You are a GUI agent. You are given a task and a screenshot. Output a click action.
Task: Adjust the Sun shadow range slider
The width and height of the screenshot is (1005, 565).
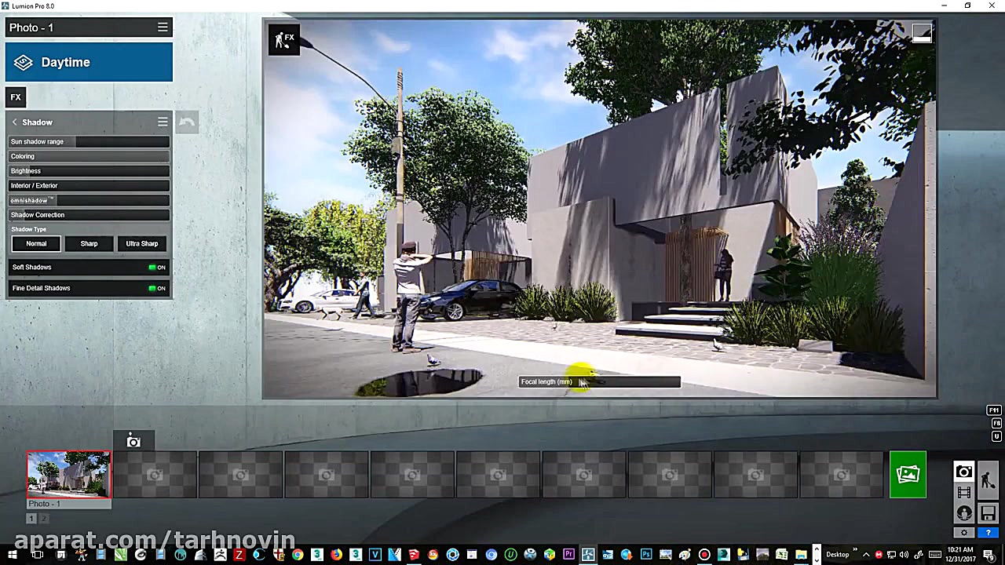tap(89, 141)
